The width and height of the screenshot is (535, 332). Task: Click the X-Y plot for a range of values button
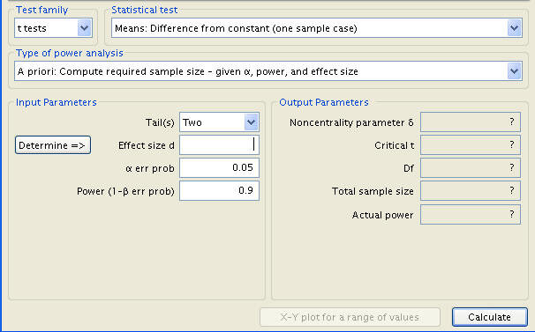tap(350, 317)
